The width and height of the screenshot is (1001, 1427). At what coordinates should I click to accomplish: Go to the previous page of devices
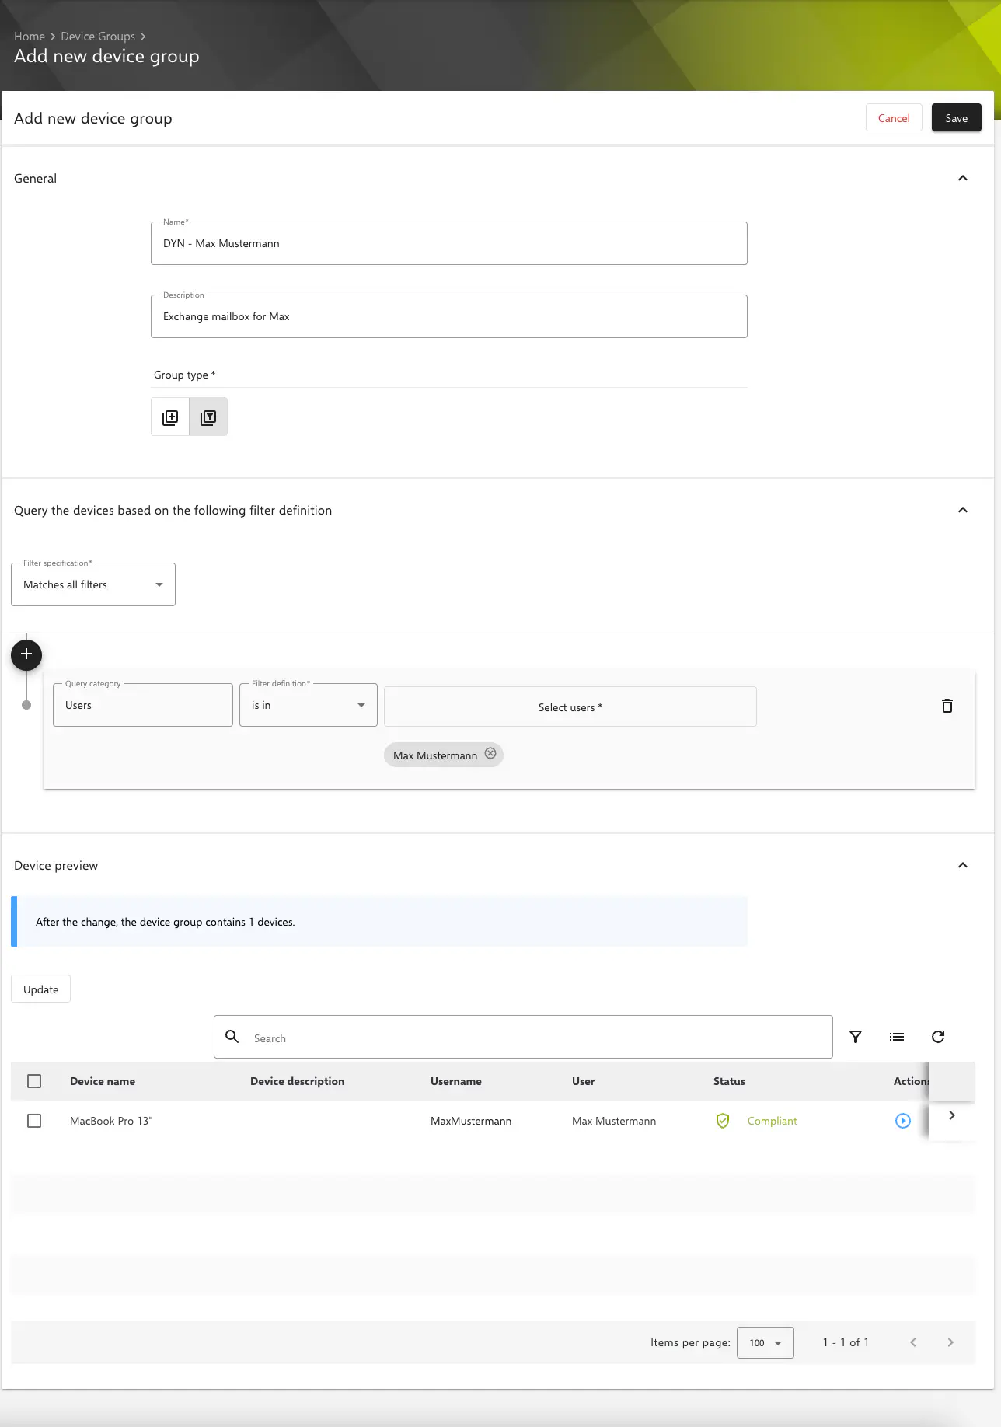[913, 1342]
